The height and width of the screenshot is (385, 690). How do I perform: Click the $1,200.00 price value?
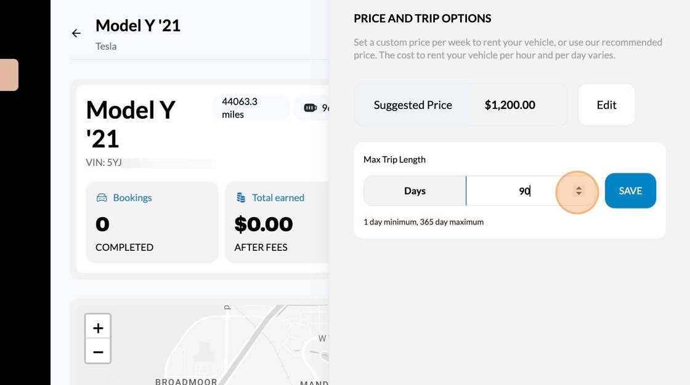pos(509,105)
